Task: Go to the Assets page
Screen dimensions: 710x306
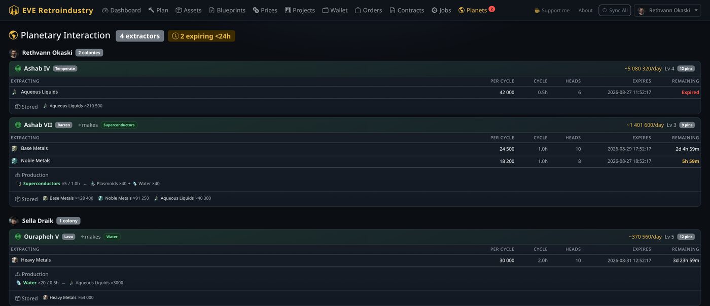Action: 189,10
